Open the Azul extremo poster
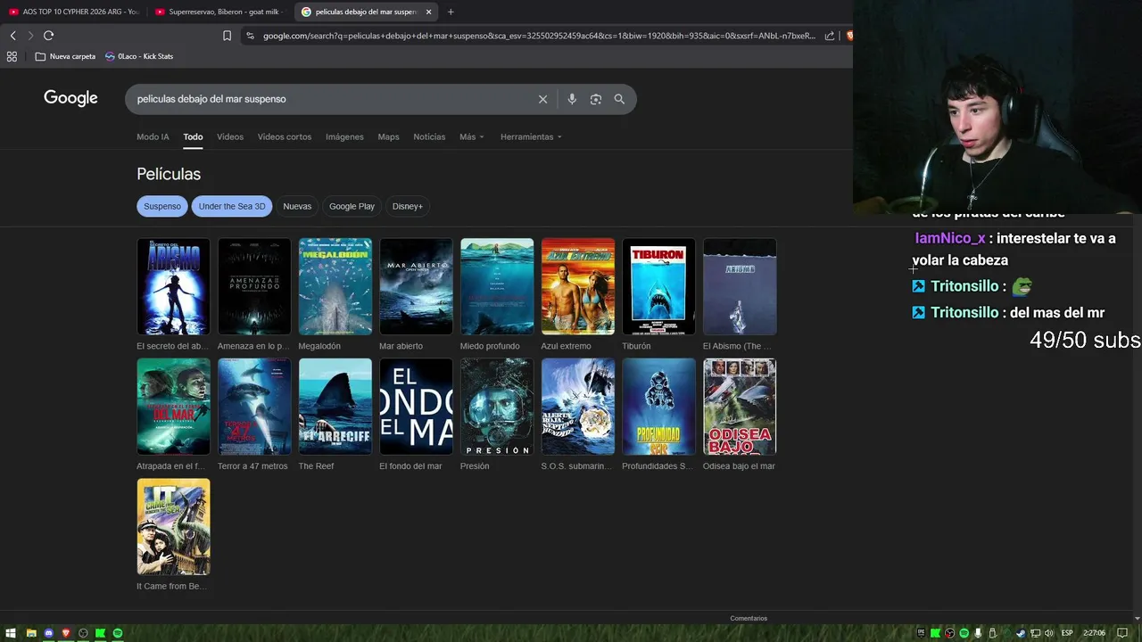1142x642 pixels. (578, 286)
